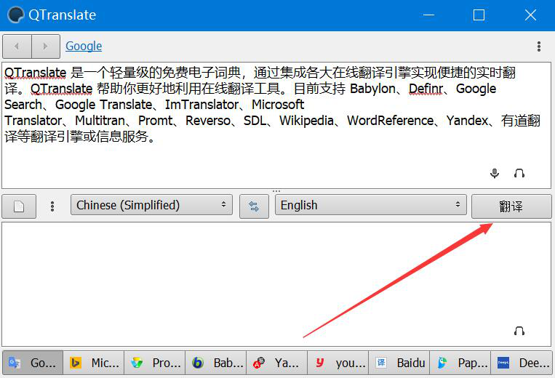Click the splitter dots between text panes
Viewport: 555px width, 378px height.
click(x=276, y=191)
